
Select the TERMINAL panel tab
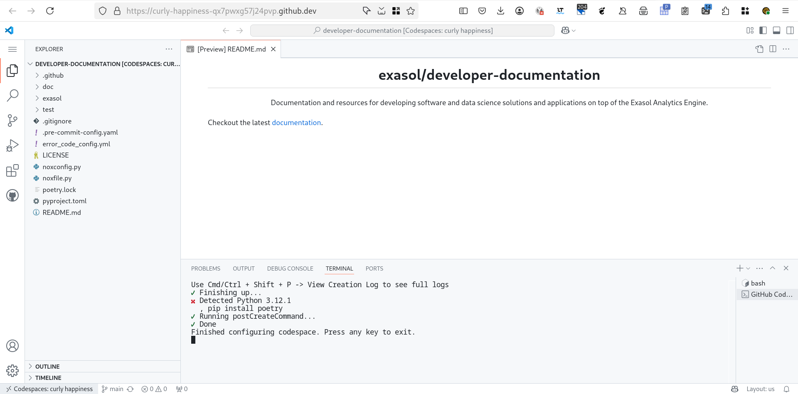pos(339,268)
